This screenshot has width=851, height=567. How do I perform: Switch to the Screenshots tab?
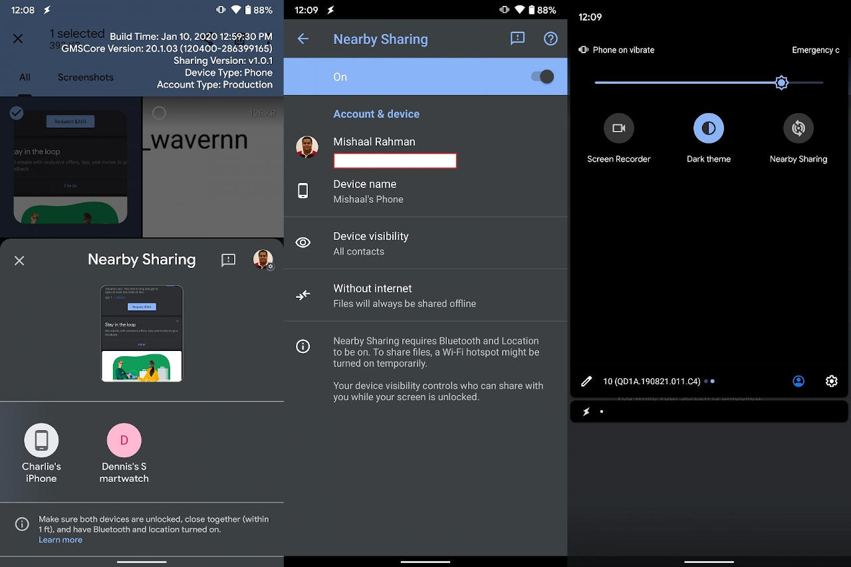point(85,77)
